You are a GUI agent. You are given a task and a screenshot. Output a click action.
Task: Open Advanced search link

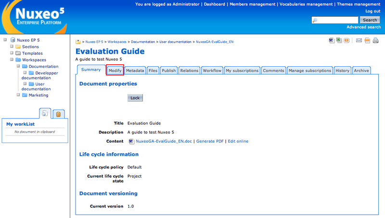click(364, 27)
